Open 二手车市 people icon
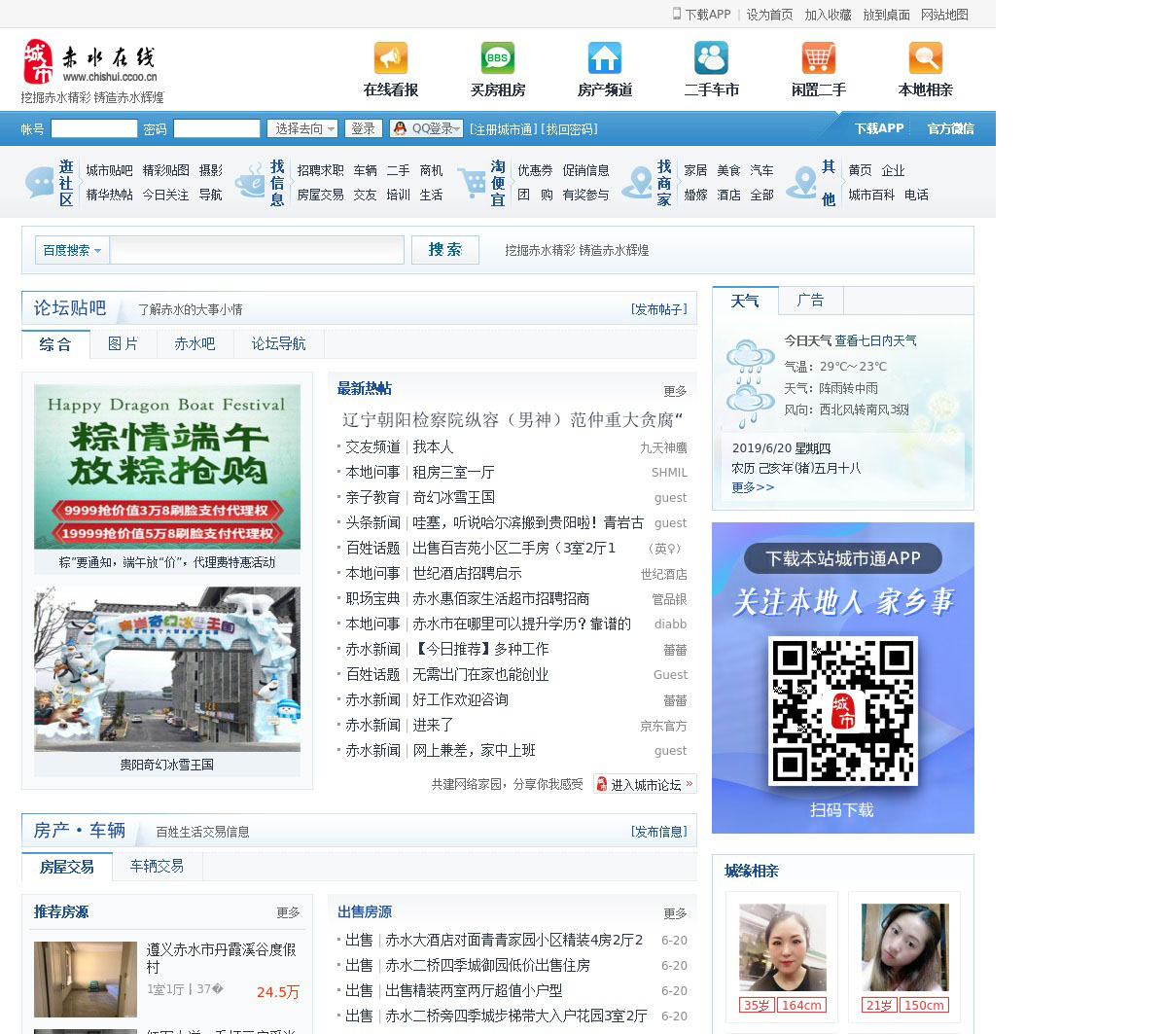 pyautogui.click(x=711, y=58)
